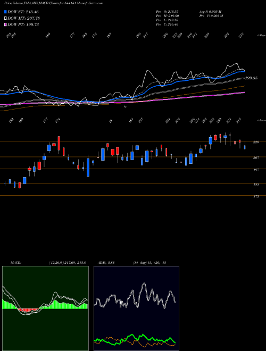Click the 'Pre V: 0.005 M' value
The image size is (266, 351).
[x=211, y=15]
